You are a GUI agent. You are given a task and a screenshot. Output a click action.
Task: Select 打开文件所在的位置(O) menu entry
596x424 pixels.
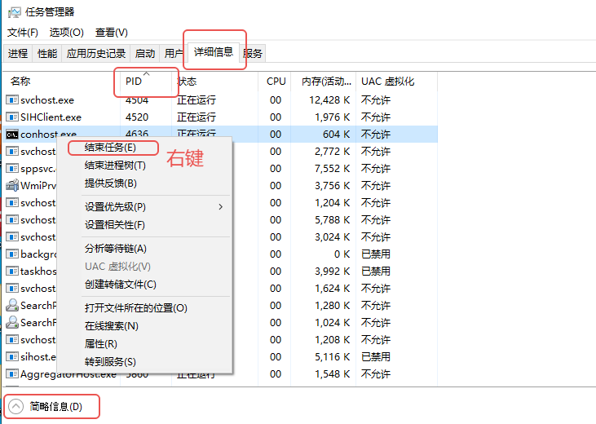[x=136, y=307]
